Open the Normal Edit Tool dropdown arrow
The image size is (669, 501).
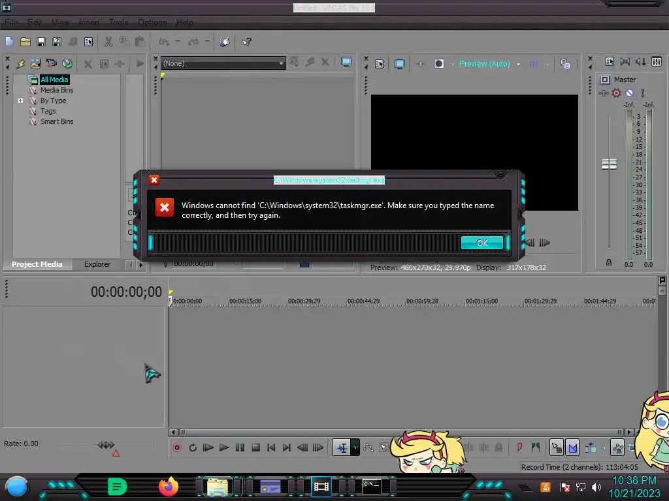point(355,448)
